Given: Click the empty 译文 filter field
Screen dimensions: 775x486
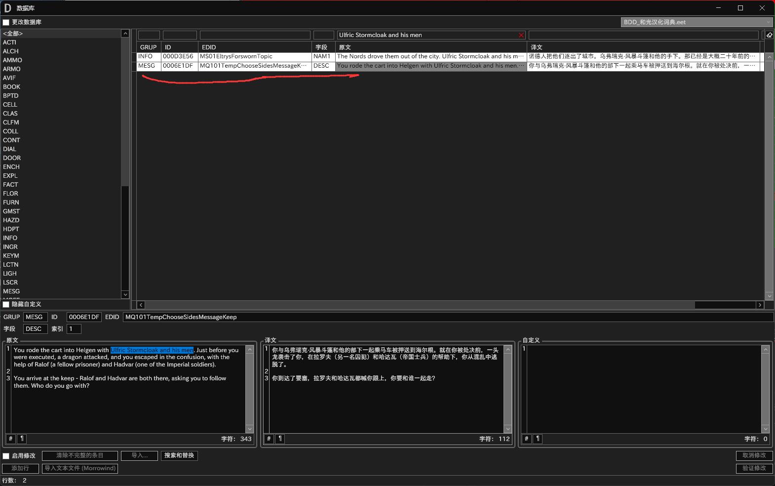Looking at the screenshot, I should tap(643, 35).
